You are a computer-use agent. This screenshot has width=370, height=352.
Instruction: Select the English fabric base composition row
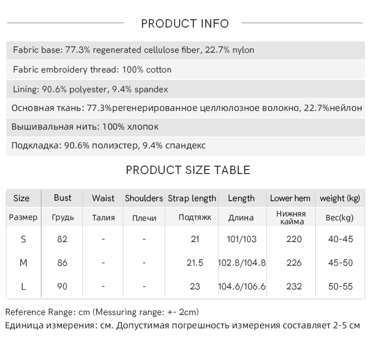pos(134,50)
